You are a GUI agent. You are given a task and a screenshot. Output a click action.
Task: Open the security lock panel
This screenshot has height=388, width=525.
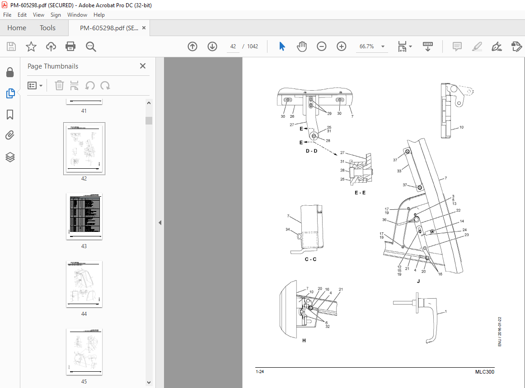(10, 72)
